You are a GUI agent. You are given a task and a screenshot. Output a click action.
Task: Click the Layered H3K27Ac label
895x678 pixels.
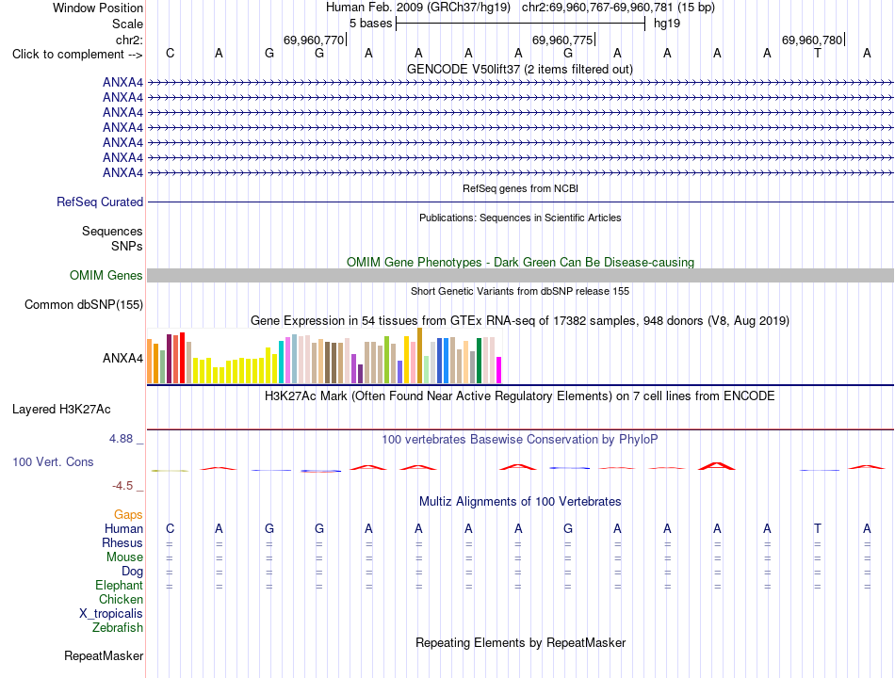61,410
